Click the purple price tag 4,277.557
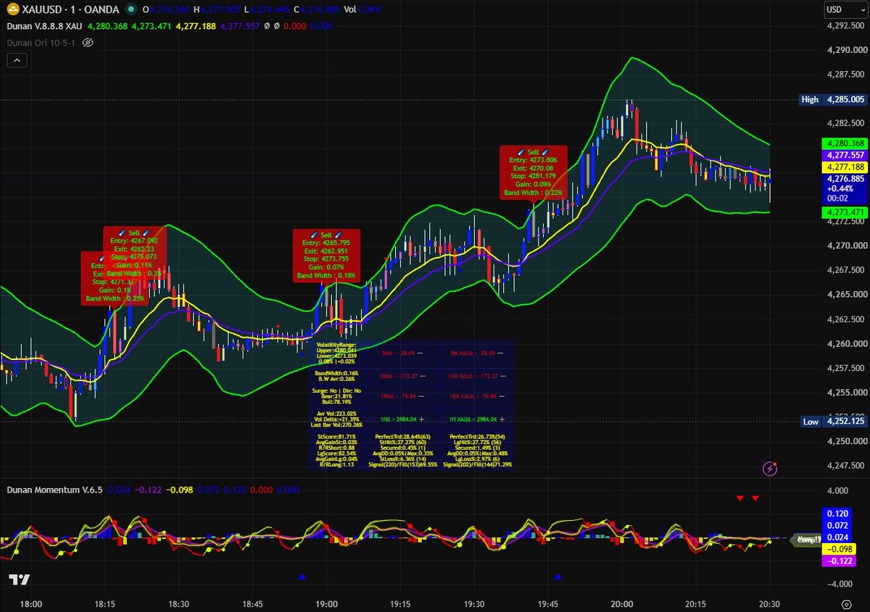The image size is (870, 612). 843,155
